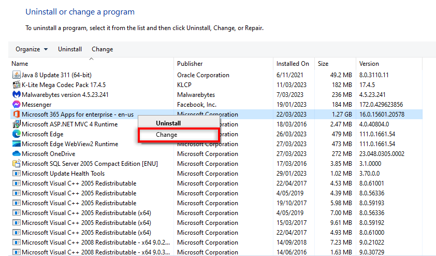Screen dimensions: 436x256
Task: Click the Microsoft SQL Server 2005 Compact icon
Action: tap(16, 164)
